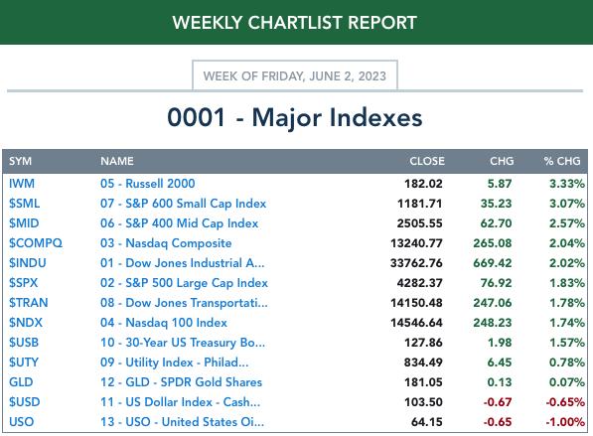Open GLD - SPDR Gold Shares link
Viewport: 593px width, 436px height.
click(181, 382)
